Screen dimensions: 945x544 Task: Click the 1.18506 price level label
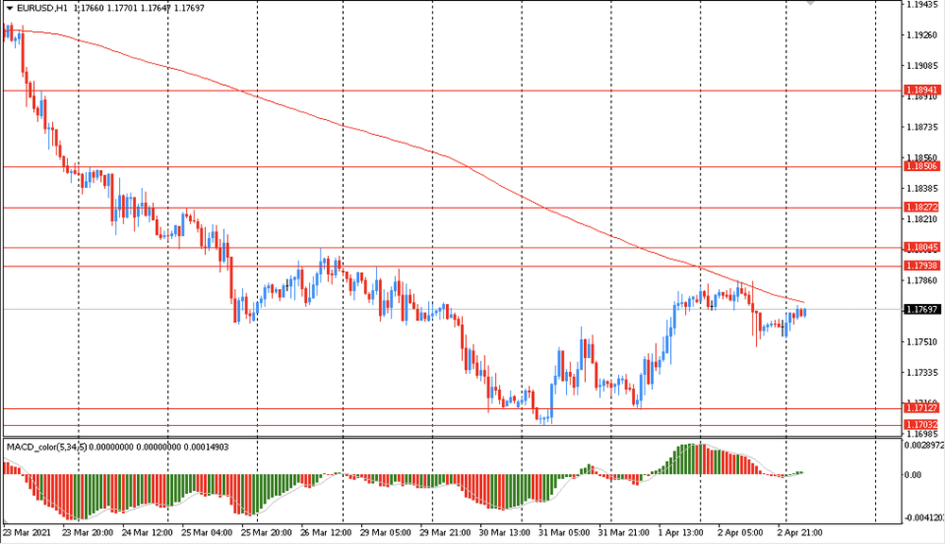coord(922,166)
